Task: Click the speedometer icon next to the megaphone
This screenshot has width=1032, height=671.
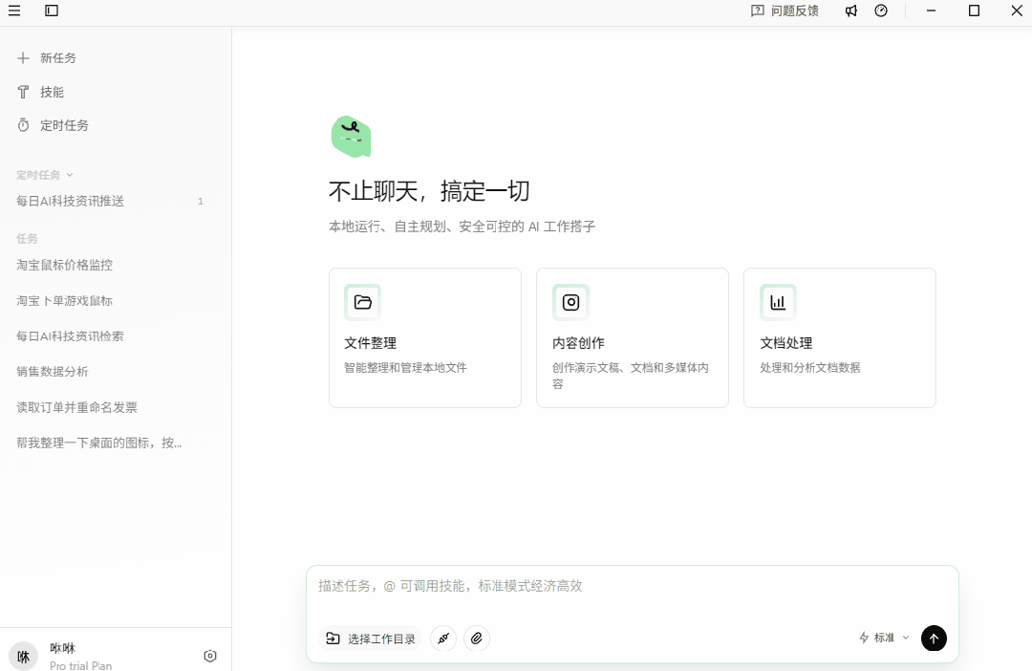Action: (880, 11)
